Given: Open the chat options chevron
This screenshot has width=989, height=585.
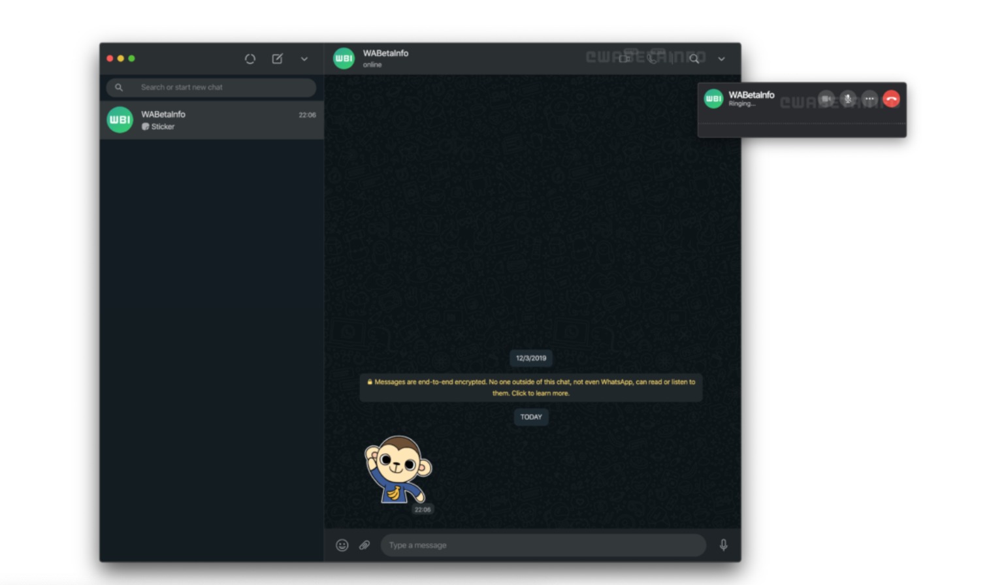Looking at the screenshot, I should coord(721,59).
